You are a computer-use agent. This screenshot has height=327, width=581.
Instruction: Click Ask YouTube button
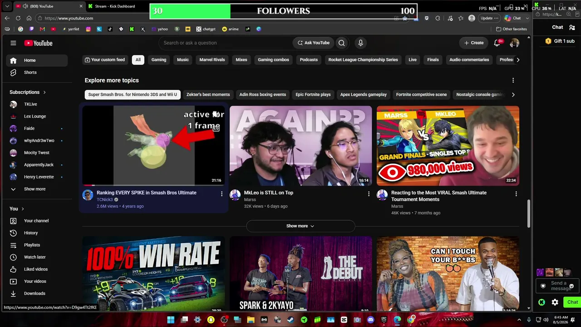(x=313, y=43)
